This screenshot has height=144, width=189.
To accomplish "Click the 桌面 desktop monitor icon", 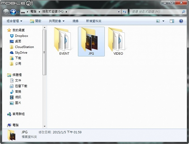I will point(12,41).
